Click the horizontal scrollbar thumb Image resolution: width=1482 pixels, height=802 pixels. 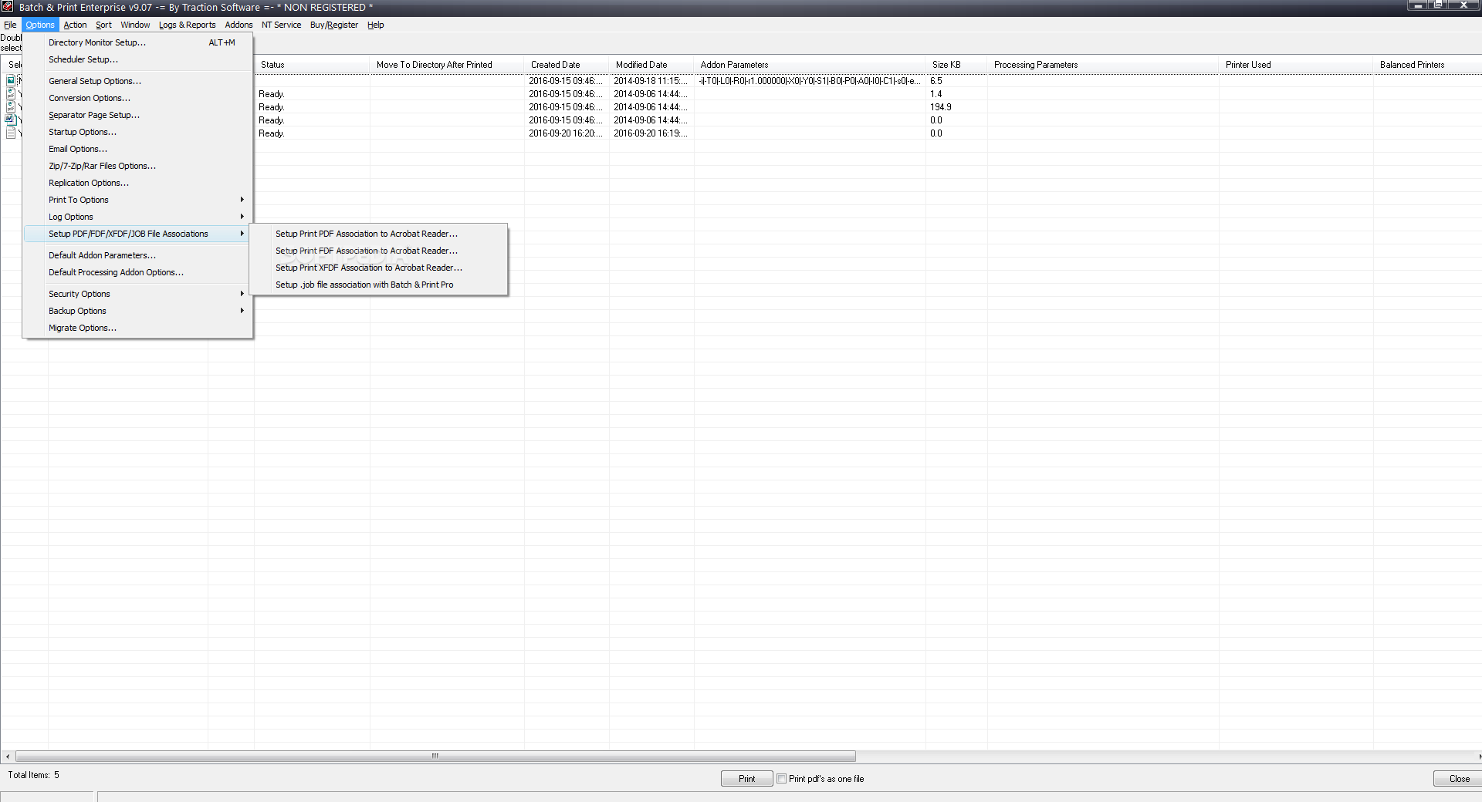435,756
